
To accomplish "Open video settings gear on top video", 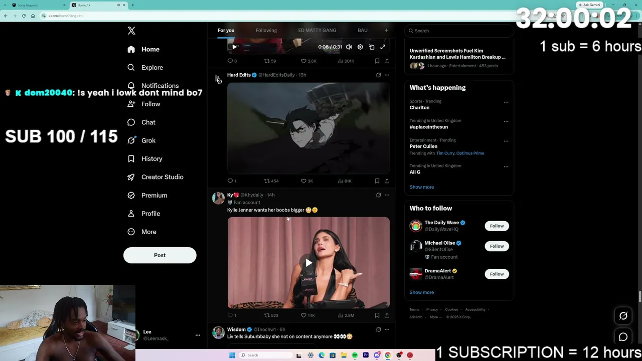I will [x=360, y=47].
